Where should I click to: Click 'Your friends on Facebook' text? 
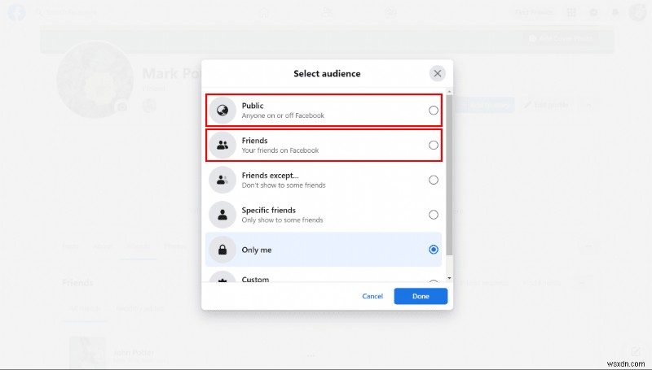(280, 150)
